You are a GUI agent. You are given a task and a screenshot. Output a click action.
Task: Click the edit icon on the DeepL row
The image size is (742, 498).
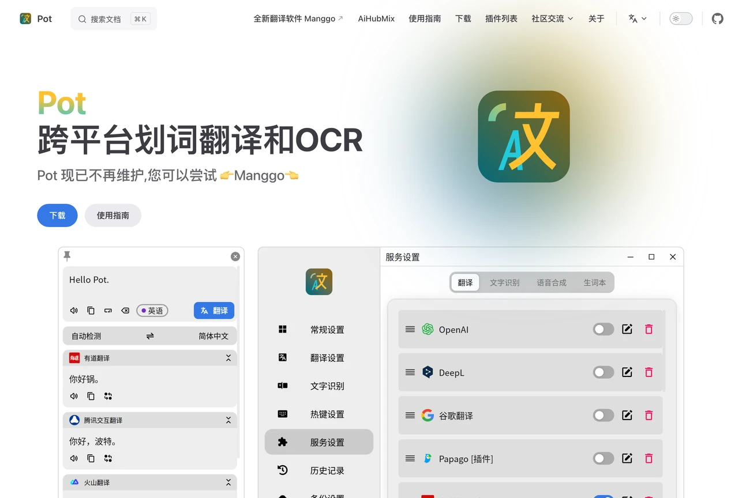627,372
